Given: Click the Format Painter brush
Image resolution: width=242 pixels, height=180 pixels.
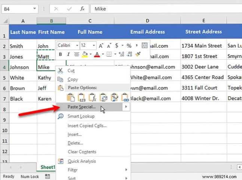Looking at the screenshot, I should tap(138, 54).
